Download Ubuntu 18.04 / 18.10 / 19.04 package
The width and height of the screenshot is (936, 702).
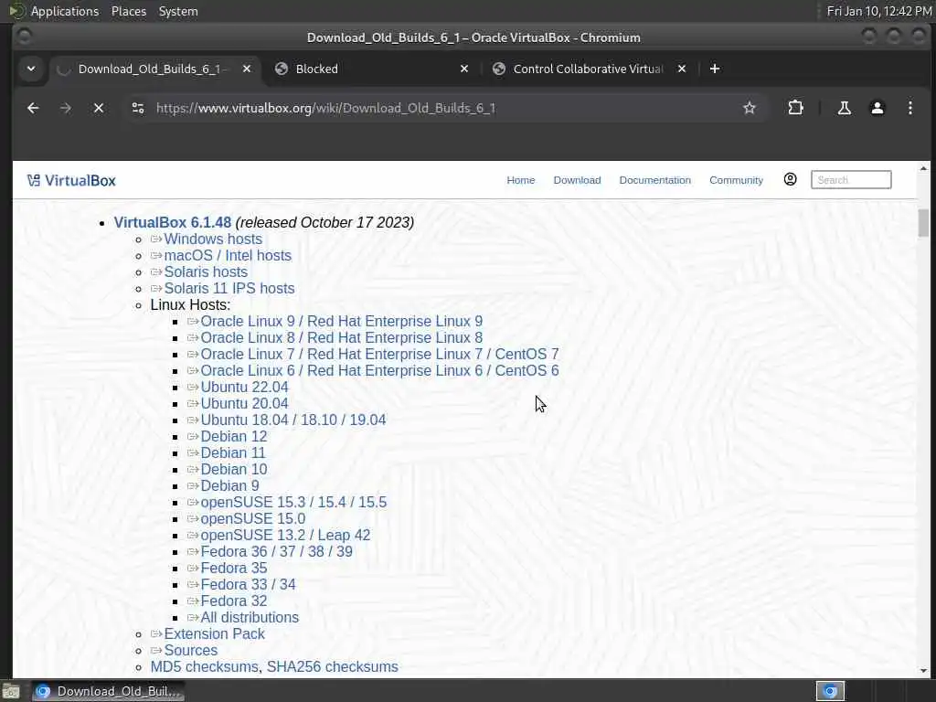(x=293, y=420)
